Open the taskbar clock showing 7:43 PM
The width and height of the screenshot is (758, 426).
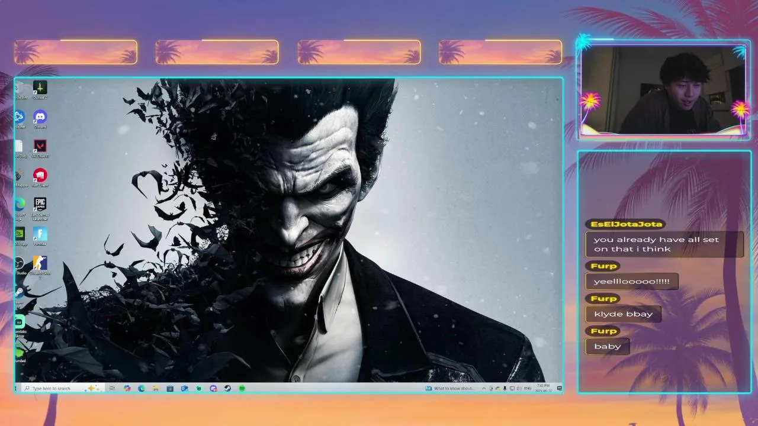click(x=543, y=388)
